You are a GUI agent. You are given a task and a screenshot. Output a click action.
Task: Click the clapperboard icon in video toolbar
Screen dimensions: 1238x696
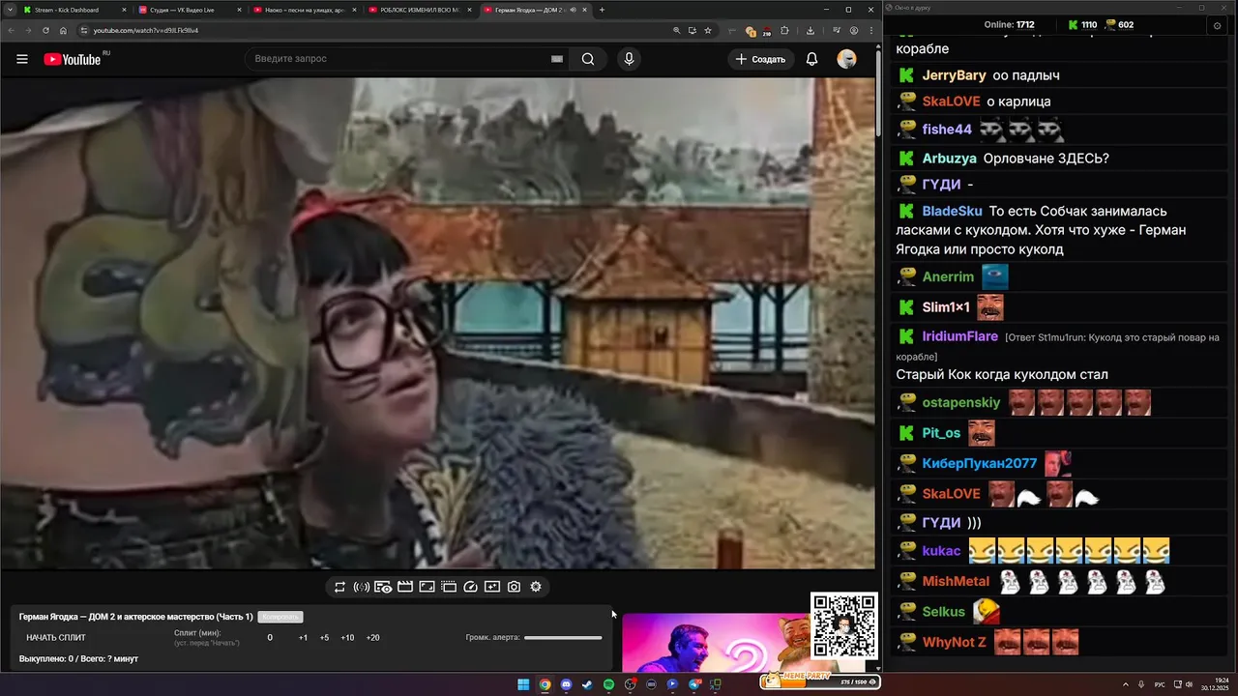click(404, 587)
